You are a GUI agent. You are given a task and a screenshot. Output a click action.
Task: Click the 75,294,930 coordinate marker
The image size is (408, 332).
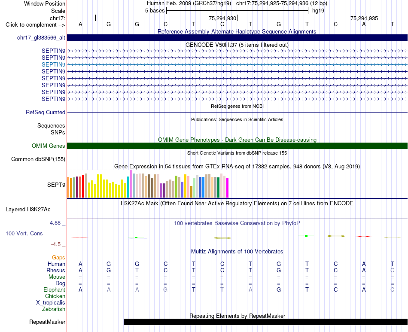pos(222,18)
